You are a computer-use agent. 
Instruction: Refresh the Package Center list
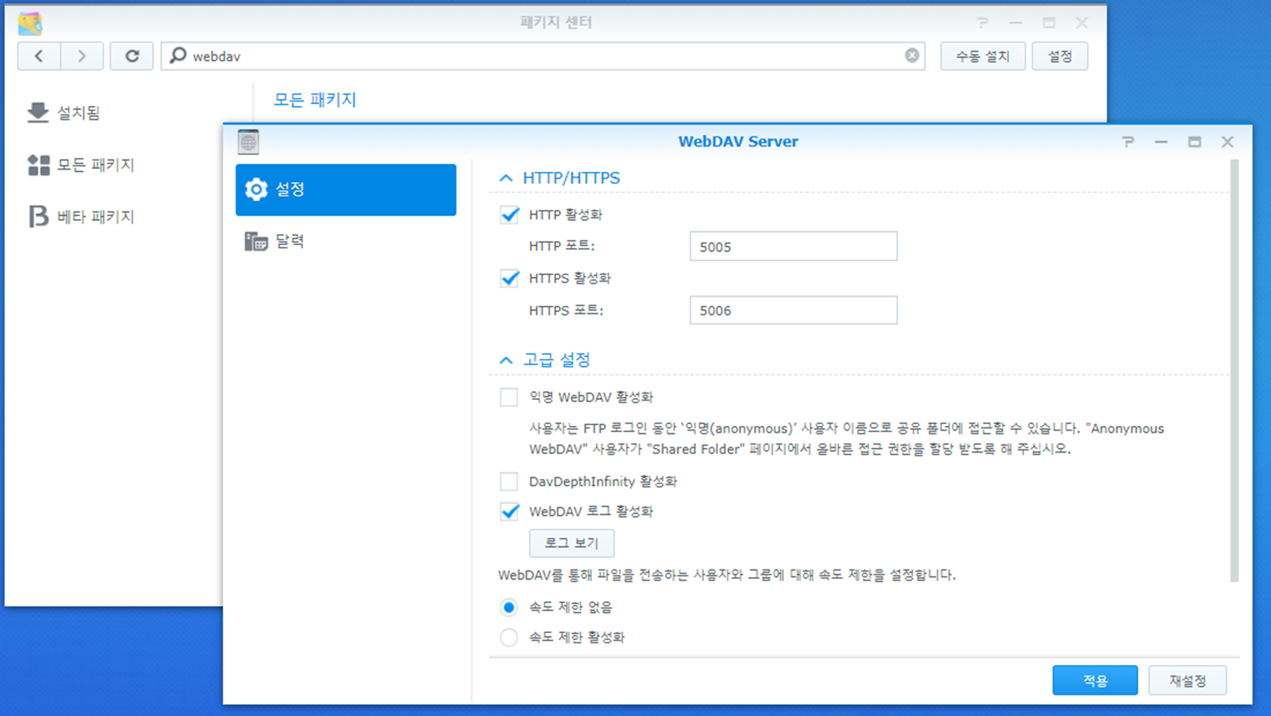[x=132, y=56]
